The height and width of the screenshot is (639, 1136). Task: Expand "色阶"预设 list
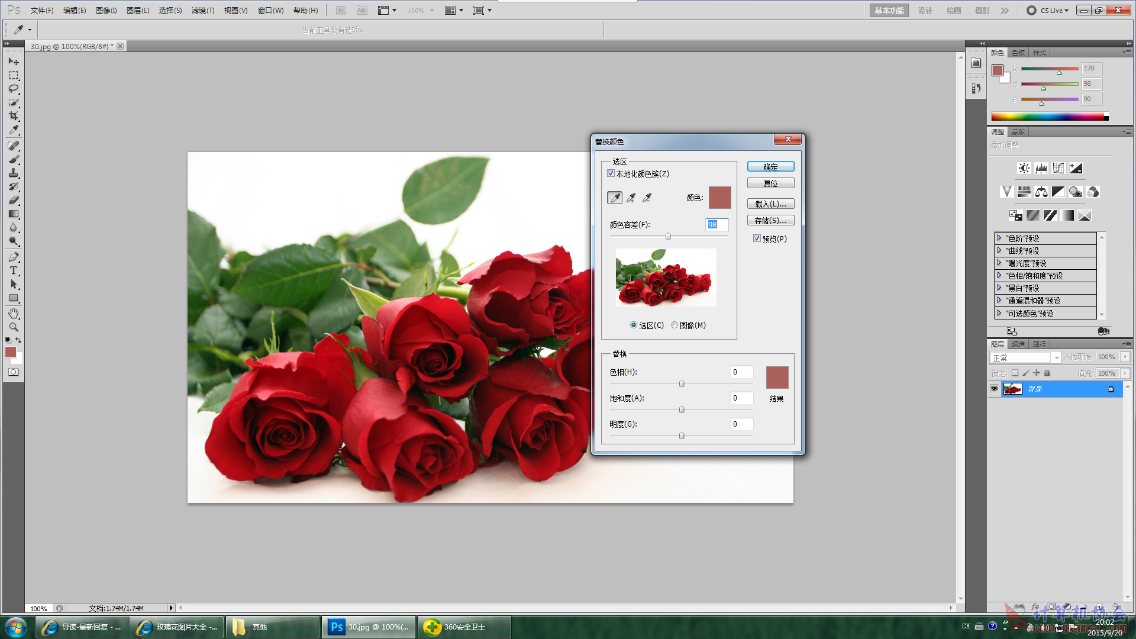coord(999,238)
